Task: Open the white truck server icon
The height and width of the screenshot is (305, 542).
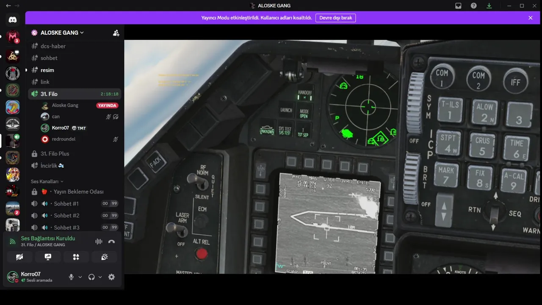Action: 13,225
